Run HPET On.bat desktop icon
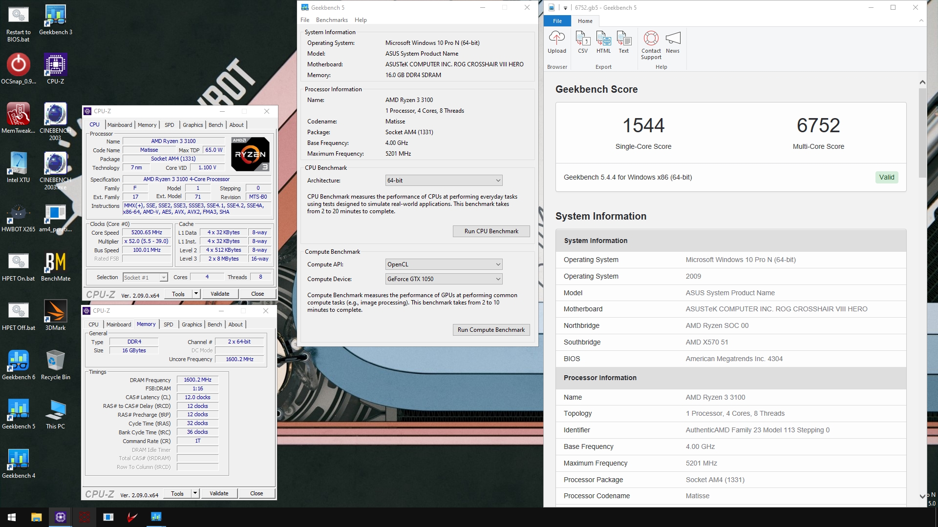 pos(18,266)
